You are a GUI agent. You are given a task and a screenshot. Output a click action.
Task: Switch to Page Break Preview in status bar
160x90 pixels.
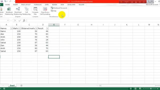[140, 88]
